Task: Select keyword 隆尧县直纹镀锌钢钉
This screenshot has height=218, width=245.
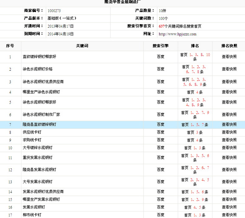Action: (39, 125)
